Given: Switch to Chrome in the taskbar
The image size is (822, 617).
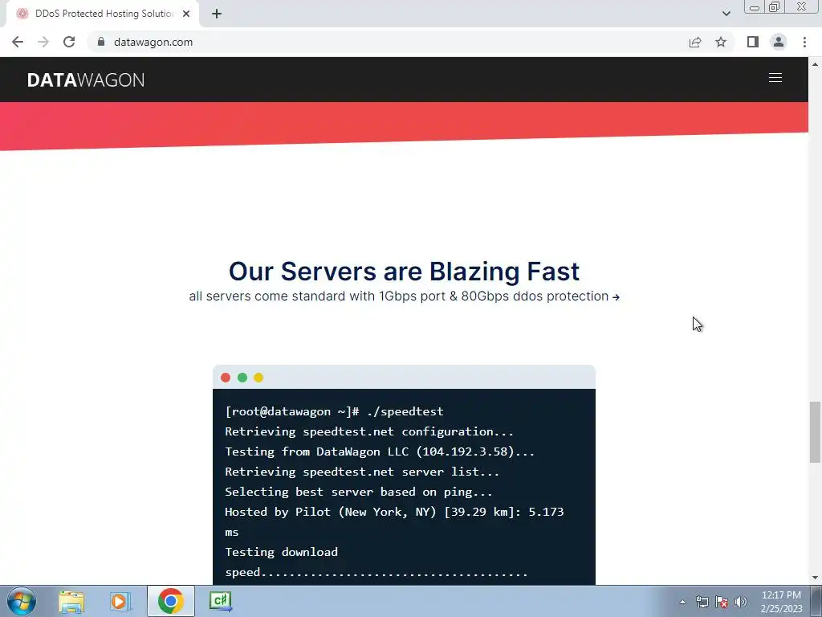Looking at the screenshot, I should point(170,601).
